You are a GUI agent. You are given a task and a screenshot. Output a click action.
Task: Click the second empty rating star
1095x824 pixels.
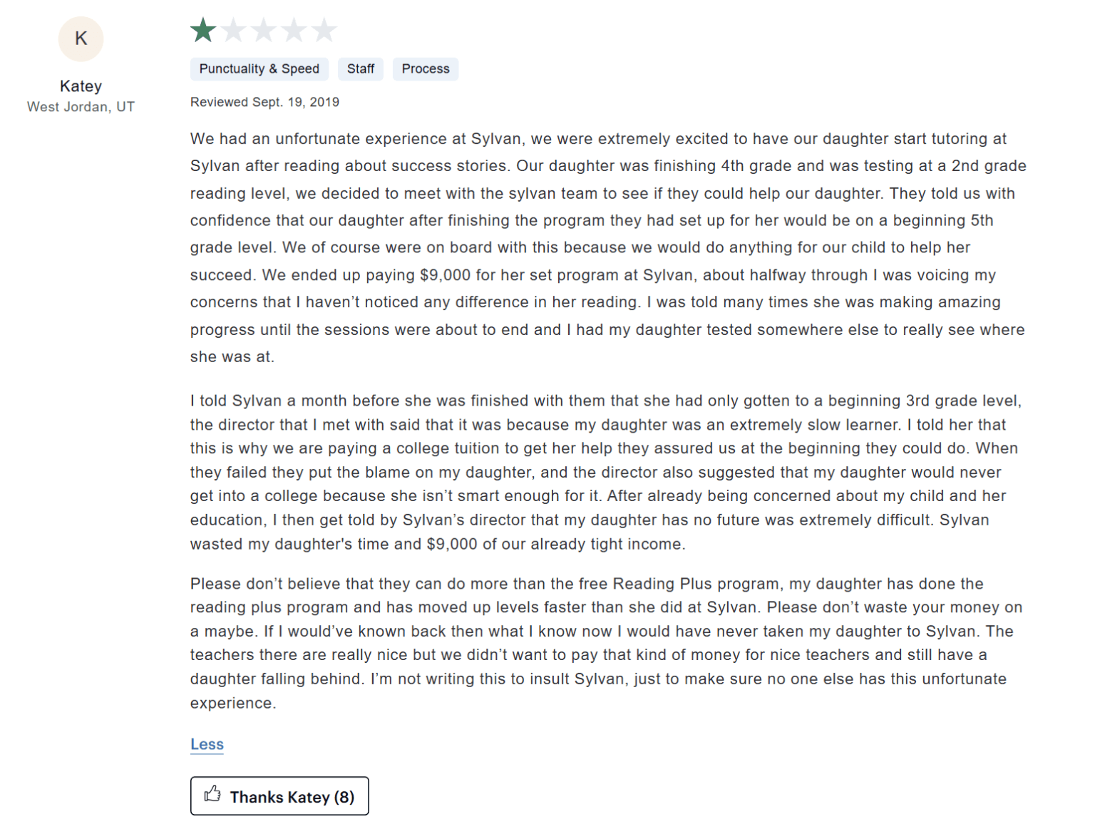pyautogui.click(x=234, y=31)
